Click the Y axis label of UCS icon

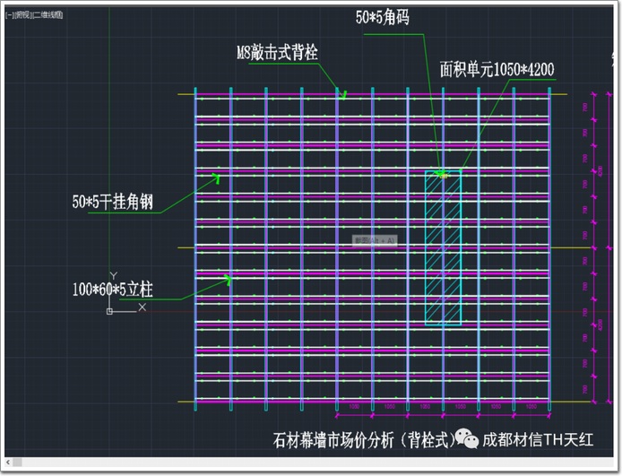point(112,276)
